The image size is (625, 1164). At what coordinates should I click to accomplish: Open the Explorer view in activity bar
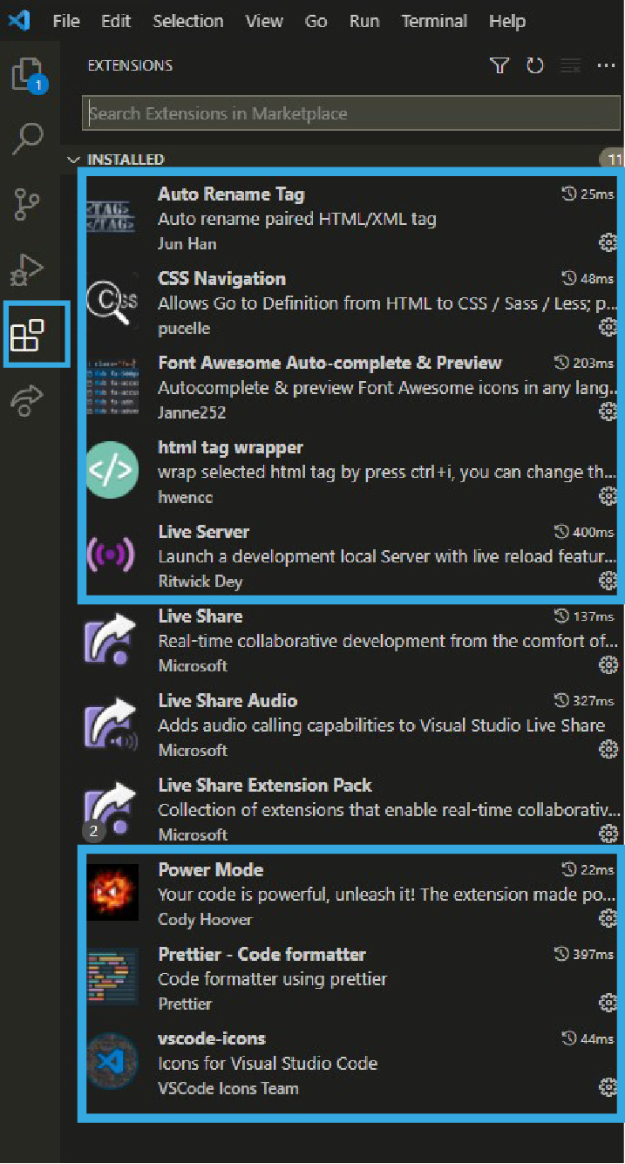pos(29,74)
